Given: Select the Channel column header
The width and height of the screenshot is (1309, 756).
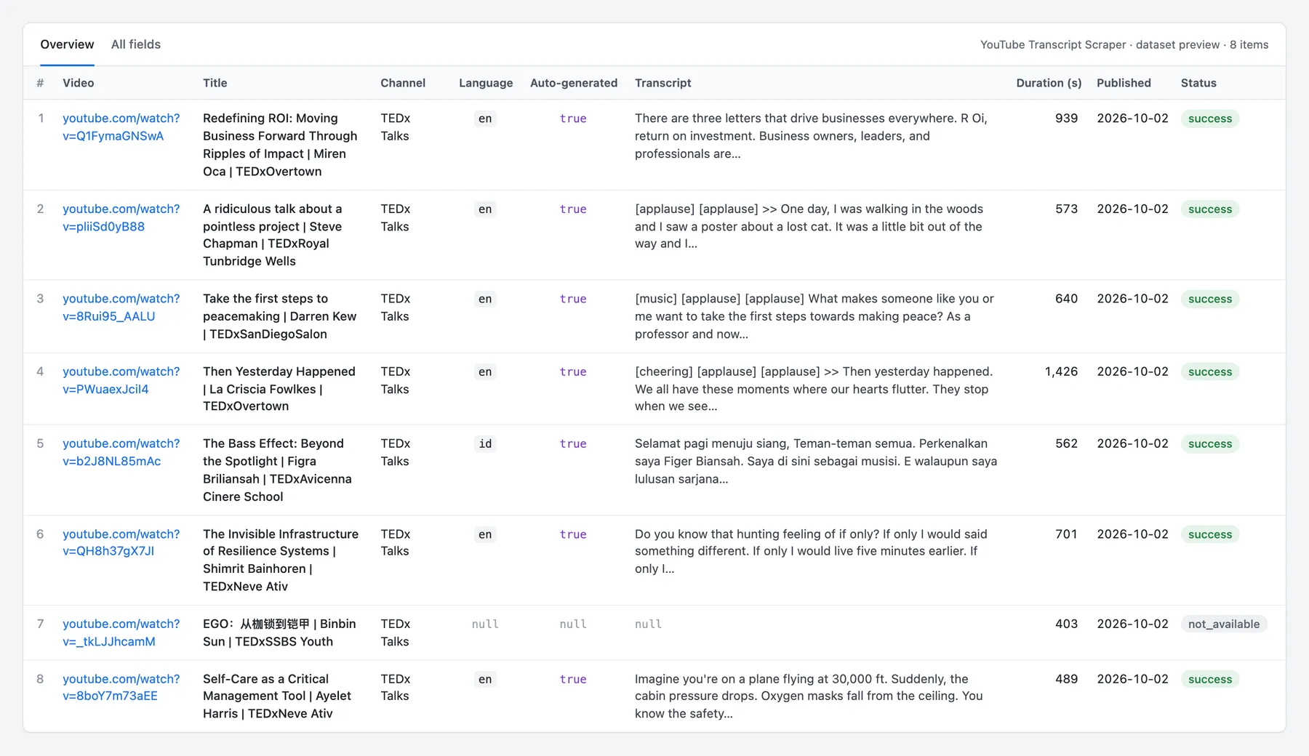Looking at the screenshot, I should (x=403, y=83).
